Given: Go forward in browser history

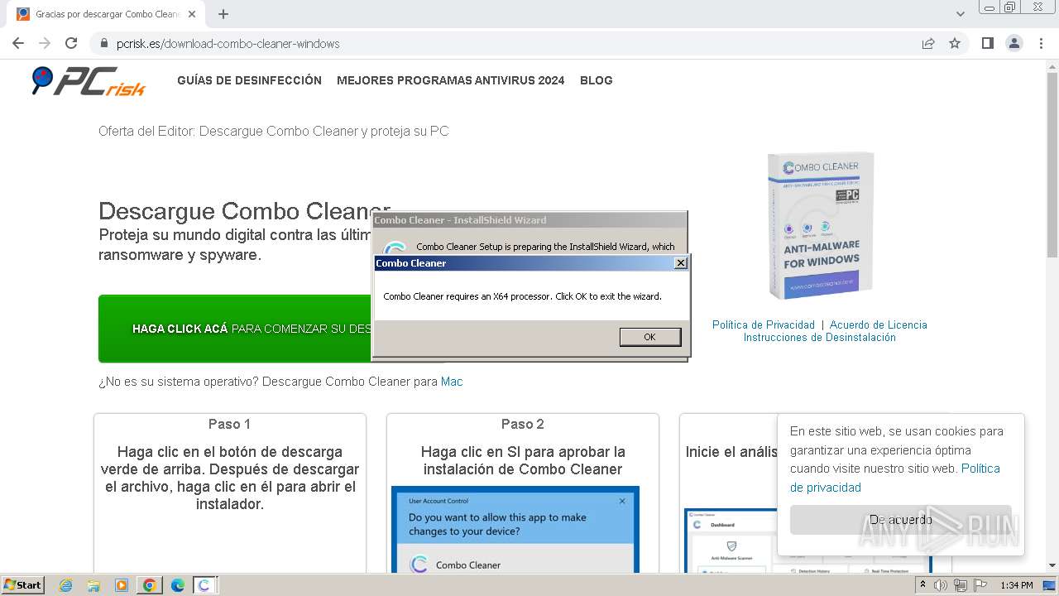Looking at the screenshot, I should (45, 43).
